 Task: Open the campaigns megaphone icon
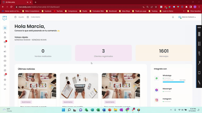(5, 51)
